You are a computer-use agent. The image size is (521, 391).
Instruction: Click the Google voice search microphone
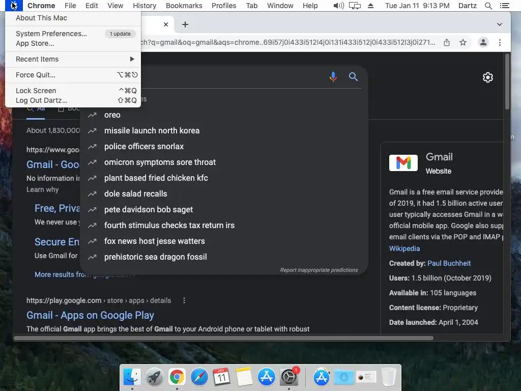click(x=333, y=77)
